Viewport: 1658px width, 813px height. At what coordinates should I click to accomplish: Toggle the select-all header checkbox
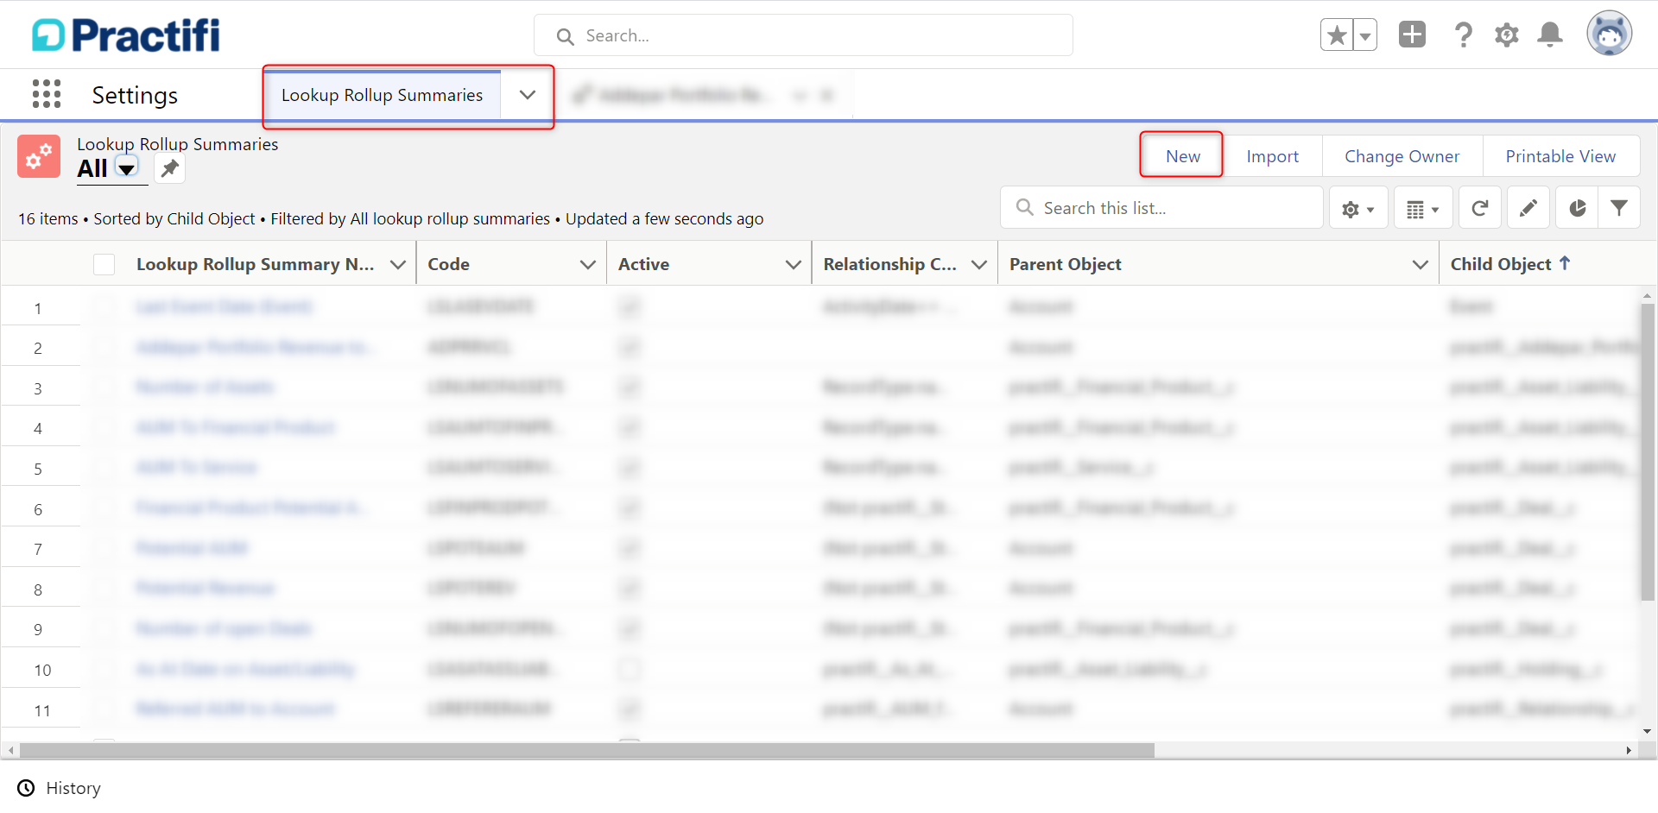(x=104, y=264)
